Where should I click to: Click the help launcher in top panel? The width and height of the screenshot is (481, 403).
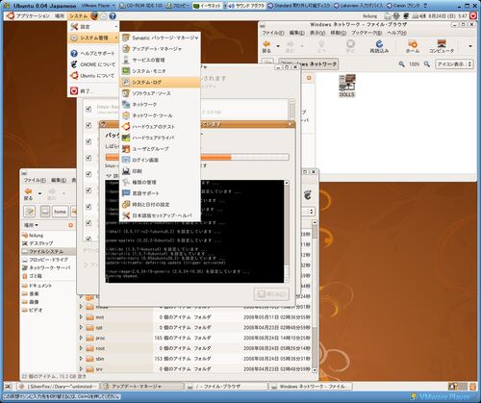pyautogui.click(x=113, y=16)
